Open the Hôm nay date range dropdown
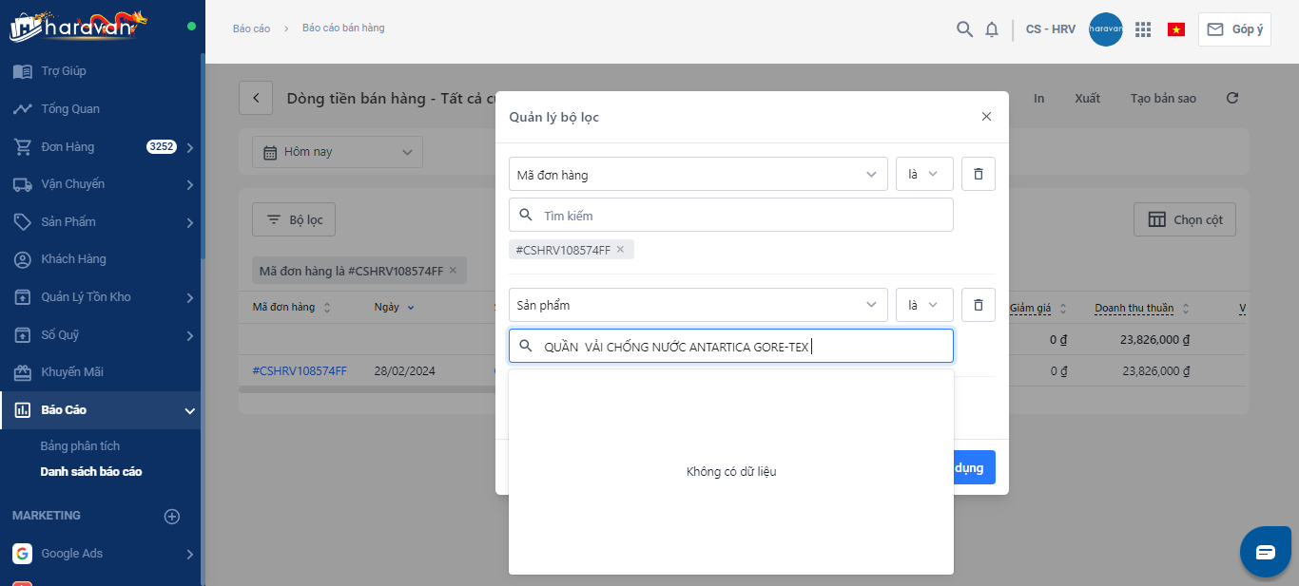Viewport: 1299px width, 586px height. 338,152
